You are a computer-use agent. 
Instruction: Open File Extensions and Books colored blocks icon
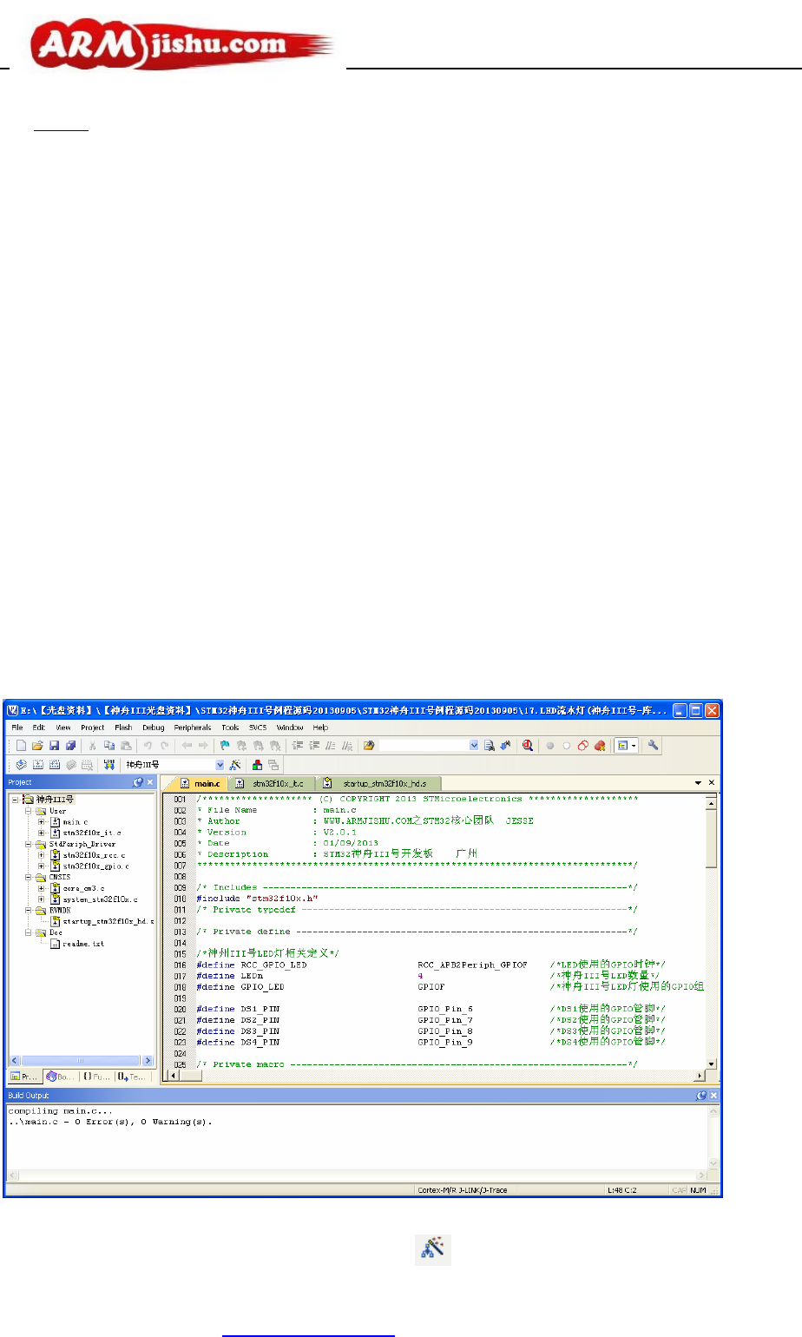257,765
